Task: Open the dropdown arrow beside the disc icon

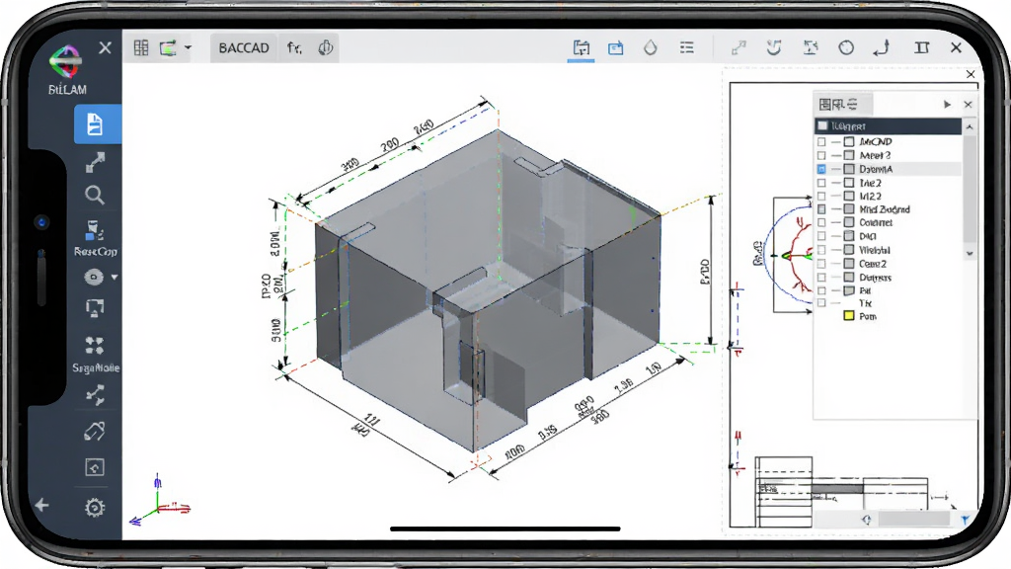Action: [x=115, y=277]
